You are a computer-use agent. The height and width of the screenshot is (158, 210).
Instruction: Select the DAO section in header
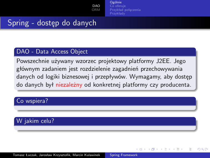(x=96, y=6)
